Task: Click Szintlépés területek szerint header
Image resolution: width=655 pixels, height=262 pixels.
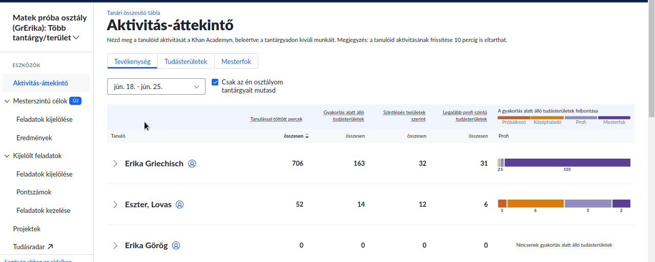Action: pos(404,116)
